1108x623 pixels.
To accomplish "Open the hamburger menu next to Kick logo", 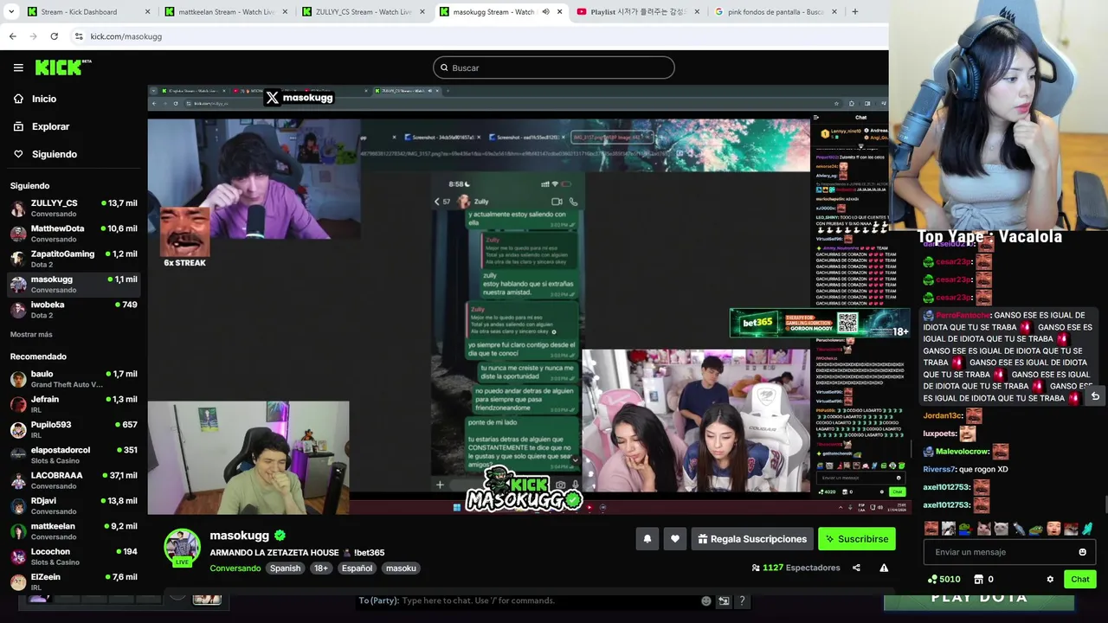I will click(18, 67).
